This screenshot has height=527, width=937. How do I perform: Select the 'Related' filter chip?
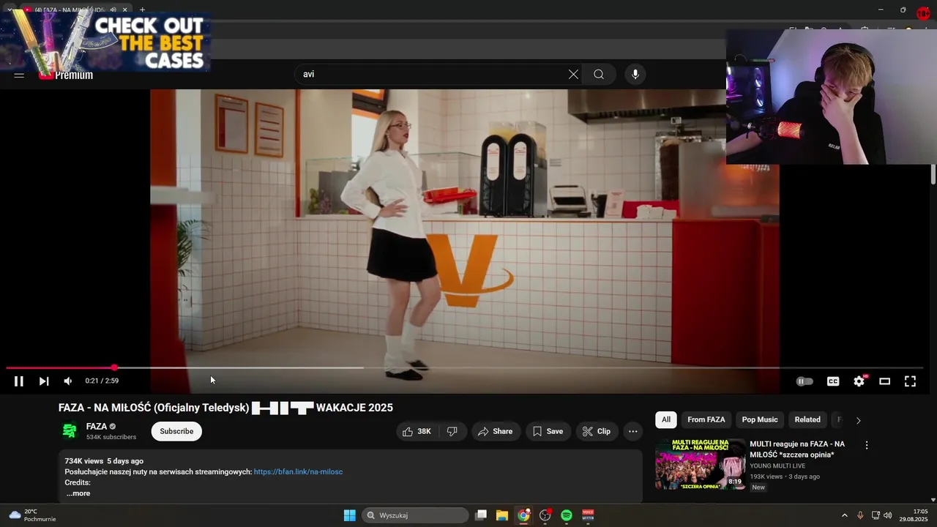807,419
